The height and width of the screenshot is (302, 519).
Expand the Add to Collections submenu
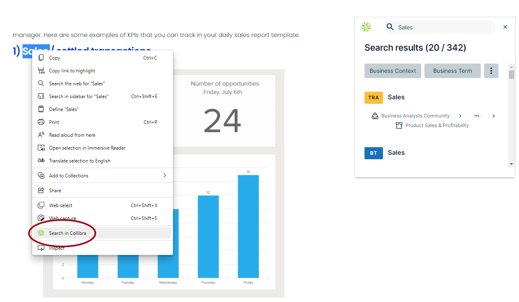[x=68, y=175]
